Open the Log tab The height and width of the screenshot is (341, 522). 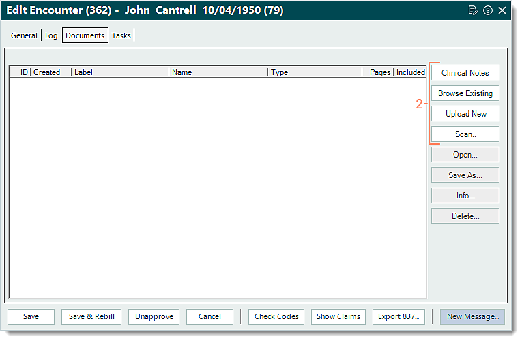[51, 35]
